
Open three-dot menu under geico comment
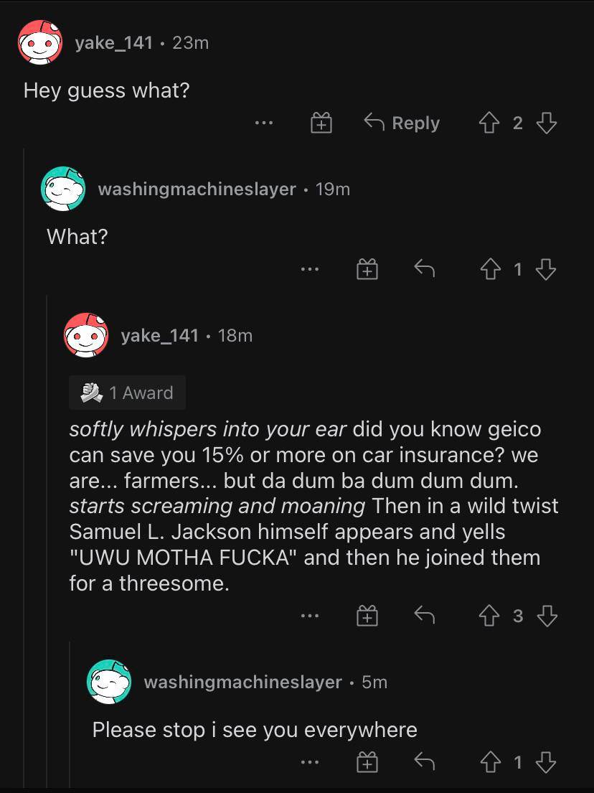click(x=310, y=616)
